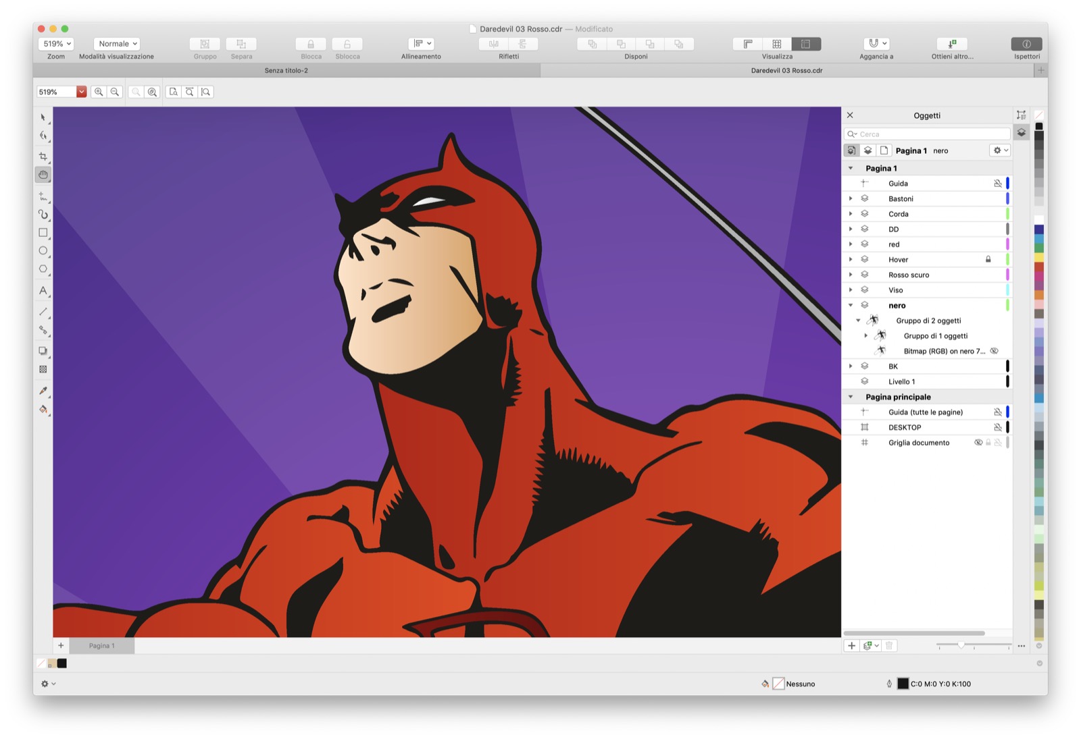Select the Ellipse tool
This screenshot has width=1081, height=739.
(43, 251)
